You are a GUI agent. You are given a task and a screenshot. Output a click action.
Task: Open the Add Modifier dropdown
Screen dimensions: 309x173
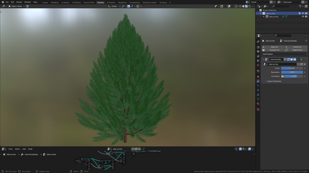285,54
